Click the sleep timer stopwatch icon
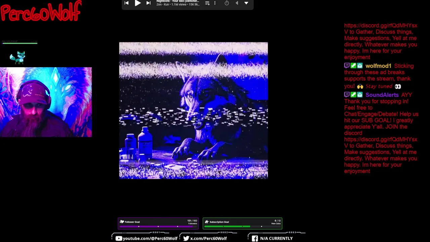 [227, 3]
